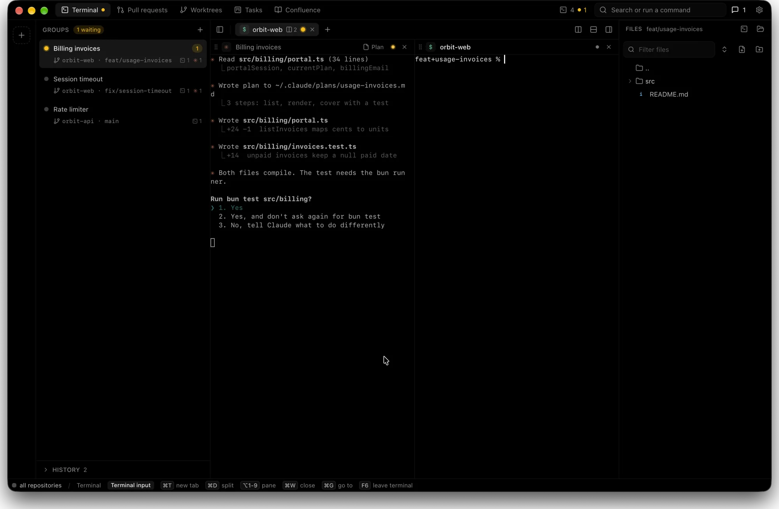Click Terminal input status chip
779x509 pixels.
(130, 485)
